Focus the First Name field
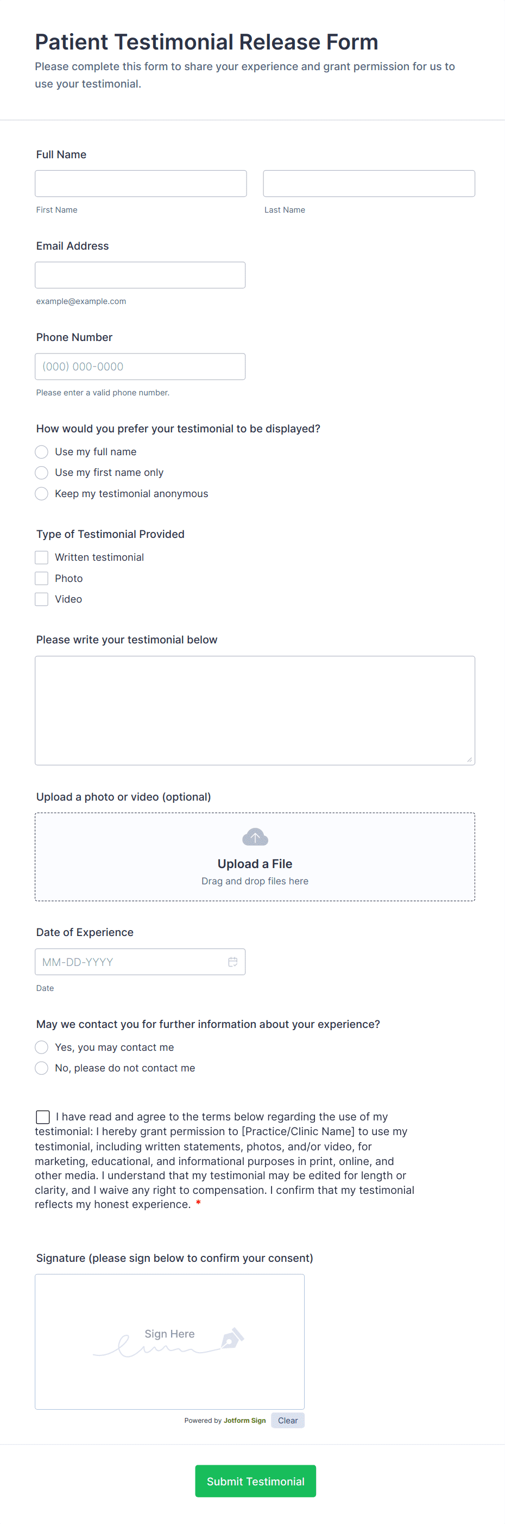This screenshot has width=505, height=1524. click(x=141, y=183)
